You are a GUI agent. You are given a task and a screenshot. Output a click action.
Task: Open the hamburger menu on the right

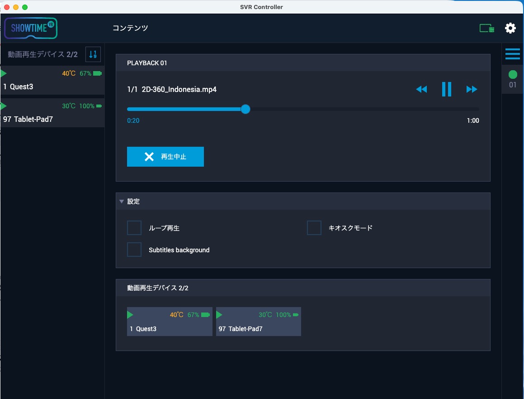point(512,53)
